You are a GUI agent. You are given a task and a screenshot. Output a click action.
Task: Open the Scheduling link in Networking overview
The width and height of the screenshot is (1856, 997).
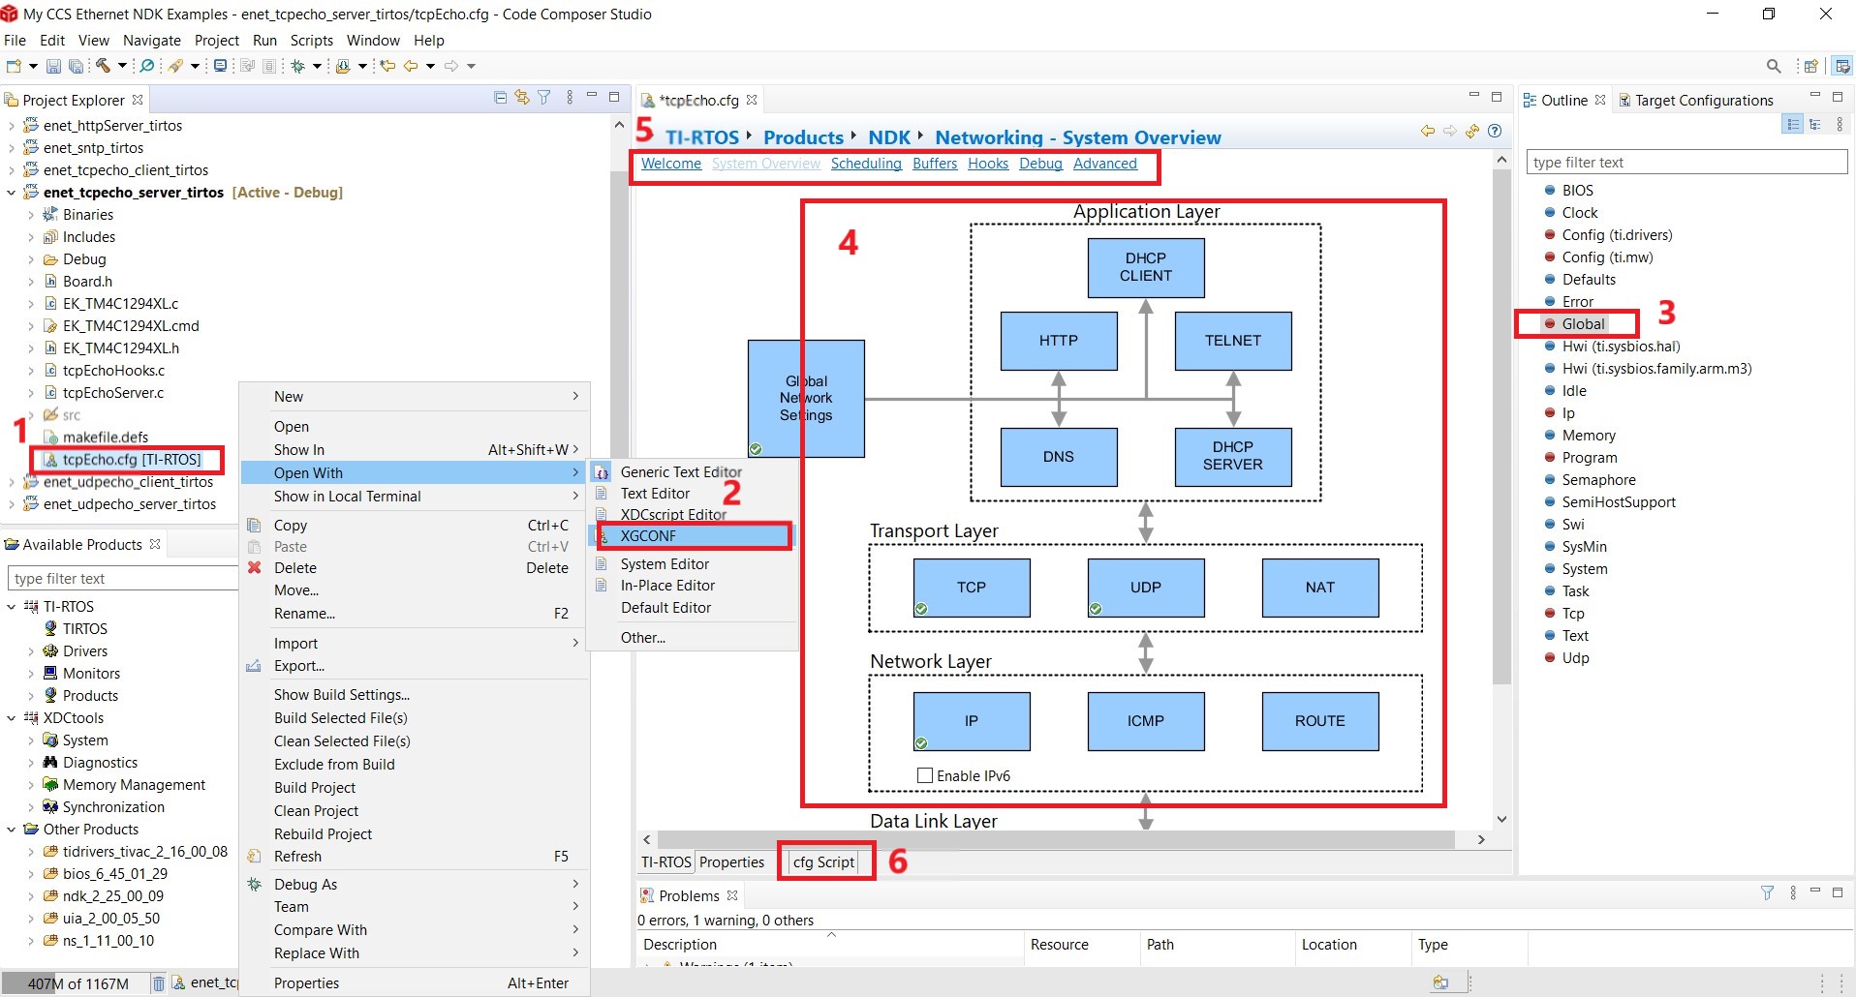point(866,164)
